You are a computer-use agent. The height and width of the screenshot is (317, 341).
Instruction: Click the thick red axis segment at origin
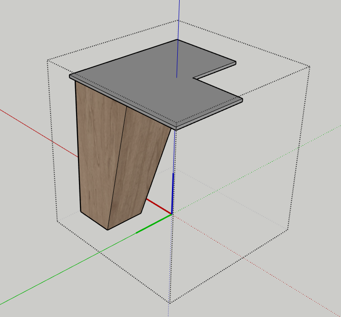159,206
